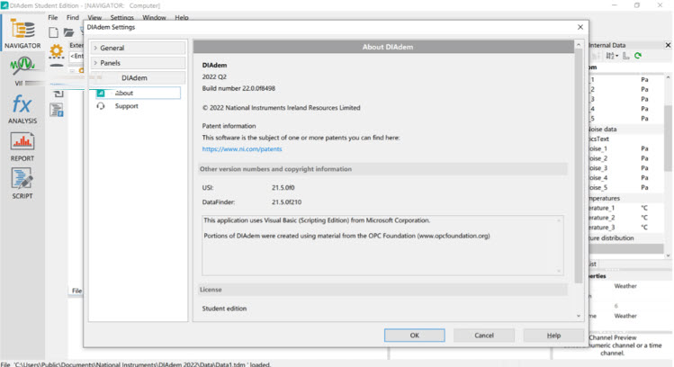Open the Find menu
The image size is (674, 367).
72,17
